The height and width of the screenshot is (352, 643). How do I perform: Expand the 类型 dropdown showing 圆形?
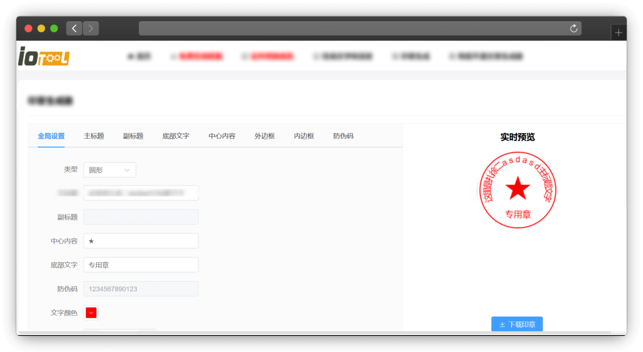pos(109,169)
